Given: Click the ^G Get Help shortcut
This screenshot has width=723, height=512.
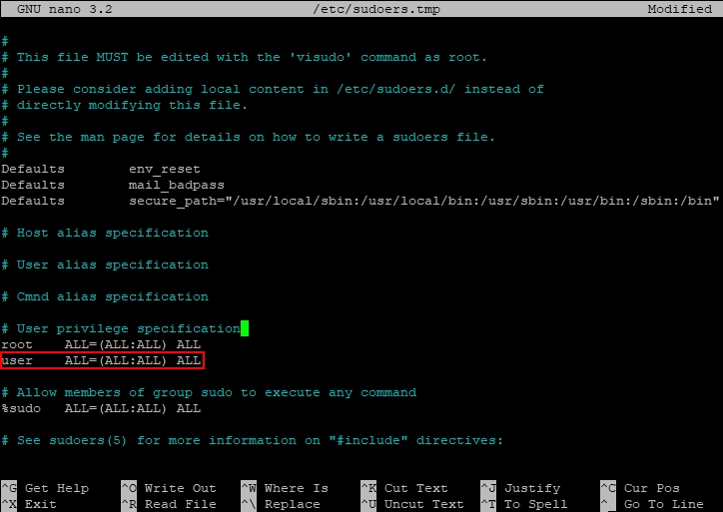Looking at the screenshot, I should pyautogui.click(x=45, y=488).
